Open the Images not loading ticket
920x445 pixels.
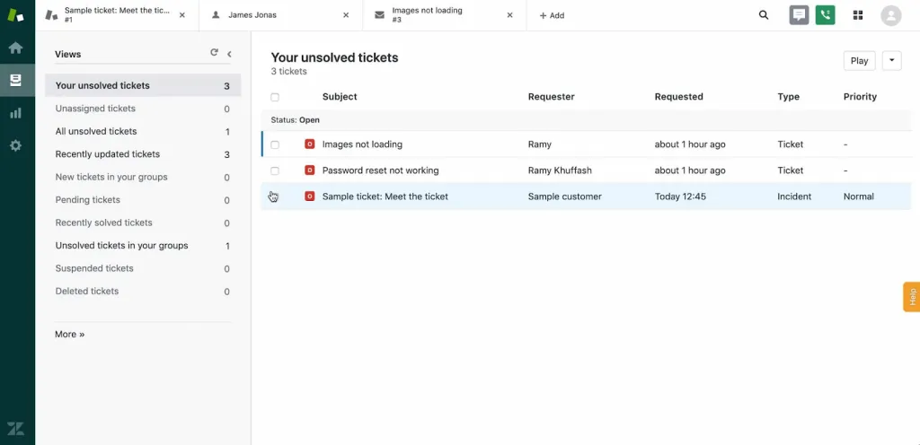coord(362,144)
